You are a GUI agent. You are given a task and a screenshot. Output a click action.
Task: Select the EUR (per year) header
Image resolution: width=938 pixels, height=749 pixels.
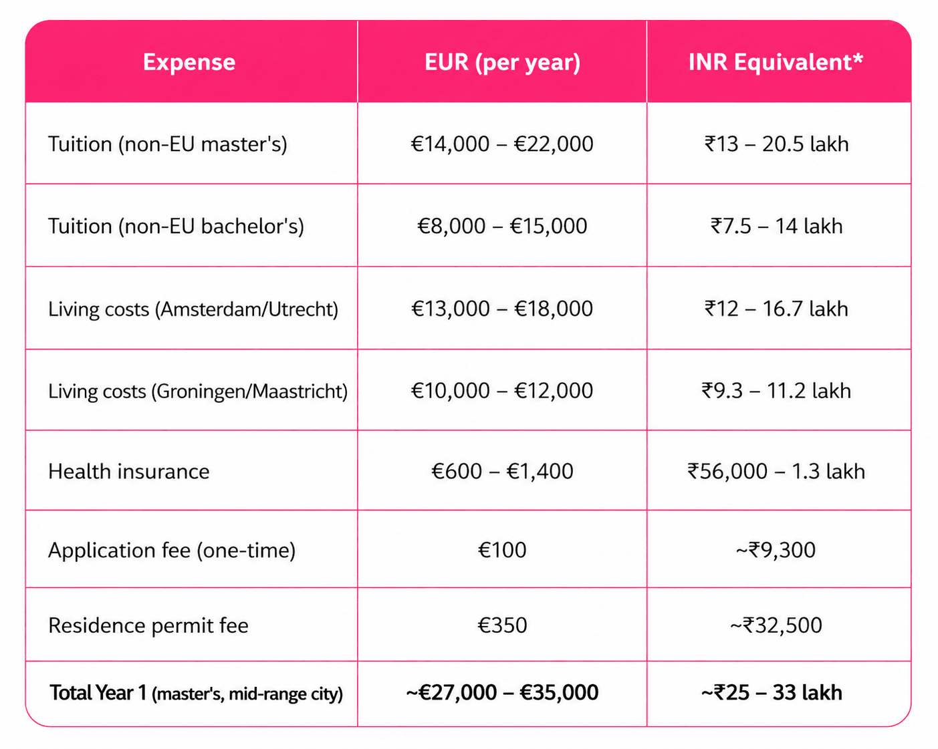pos(502,62)
